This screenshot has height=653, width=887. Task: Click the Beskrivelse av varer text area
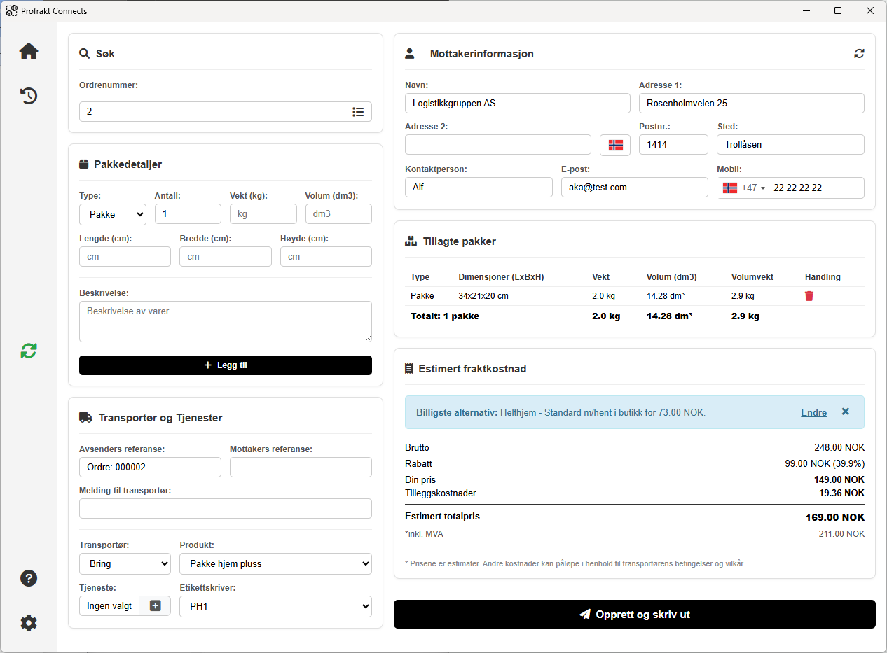coord(225,321)
